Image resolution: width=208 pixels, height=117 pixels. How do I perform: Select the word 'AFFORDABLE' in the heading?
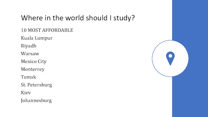point(58,30)
